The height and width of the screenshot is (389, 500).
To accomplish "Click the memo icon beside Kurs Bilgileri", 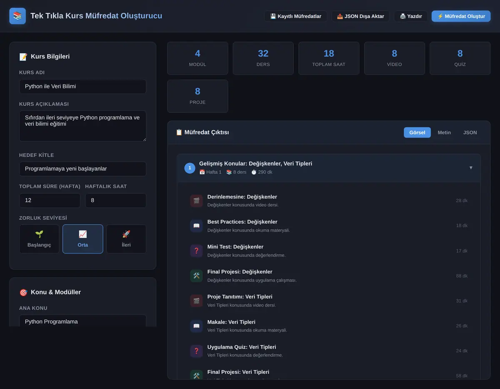I will point(23,57).
